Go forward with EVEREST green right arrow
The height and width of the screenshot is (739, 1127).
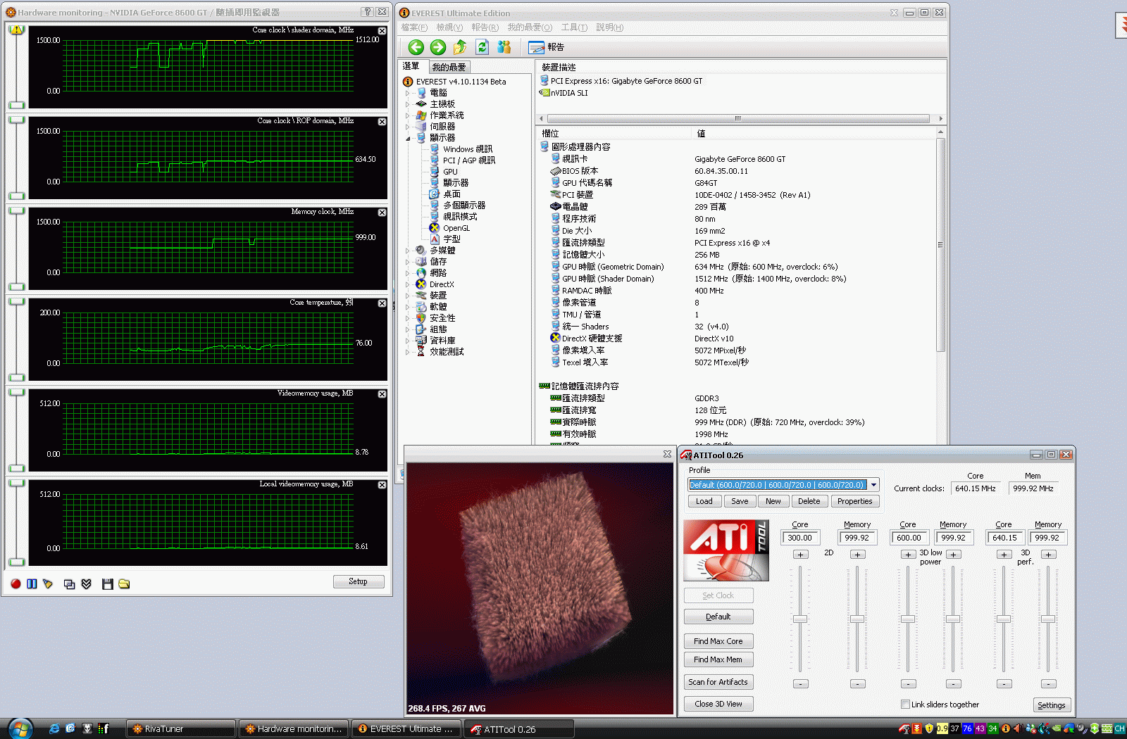[438, 47]
